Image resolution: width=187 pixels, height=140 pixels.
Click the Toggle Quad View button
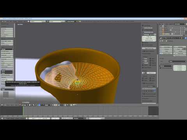149,48
